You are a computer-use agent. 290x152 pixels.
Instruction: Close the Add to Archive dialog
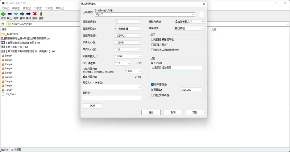click(x=204, y=4)
